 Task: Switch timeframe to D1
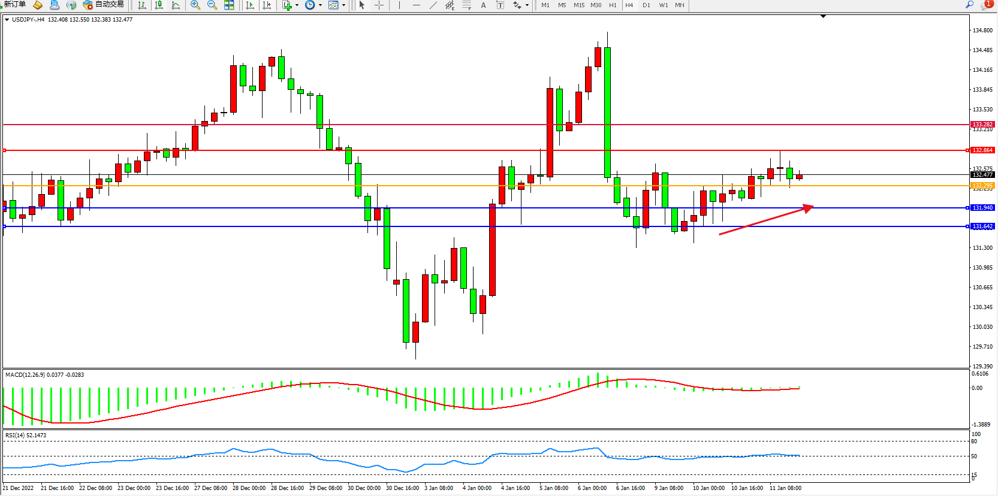coord(646,5)
